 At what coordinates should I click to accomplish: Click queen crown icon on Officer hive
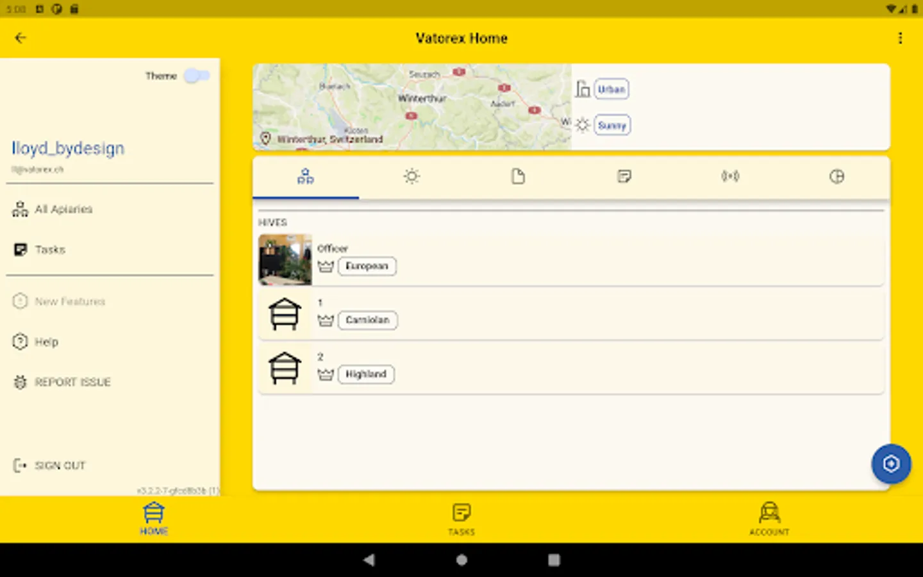pyautogui.click(x=326, y=266)
